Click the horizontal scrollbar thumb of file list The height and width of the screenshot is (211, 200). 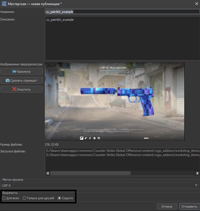point(90,173)
